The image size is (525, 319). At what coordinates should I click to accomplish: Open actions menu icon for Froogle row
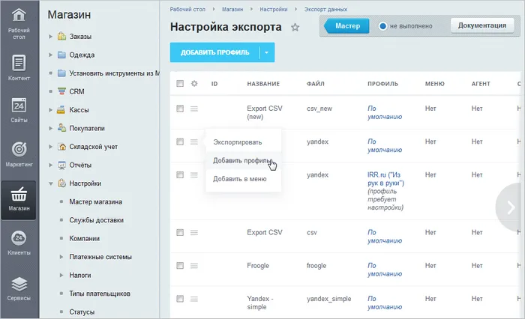(x=194, y=266)
